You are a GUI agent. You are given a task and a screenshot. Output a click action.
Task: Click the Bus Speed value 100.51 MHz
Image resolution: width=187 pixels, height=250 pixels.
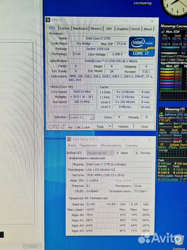[x=82, y=102]
